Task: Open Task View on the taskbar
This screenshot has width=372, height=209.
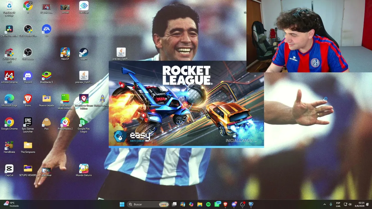Action: pyautogui.click(x=174, y=204)
